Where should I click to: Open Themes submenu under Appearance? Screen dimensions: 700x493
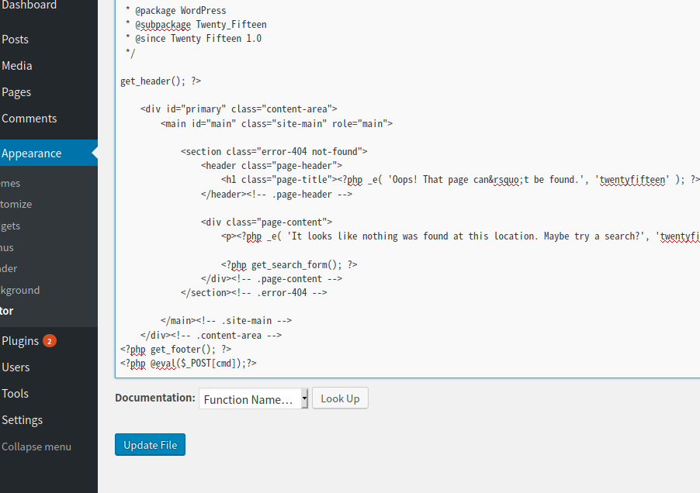(10, 183)
